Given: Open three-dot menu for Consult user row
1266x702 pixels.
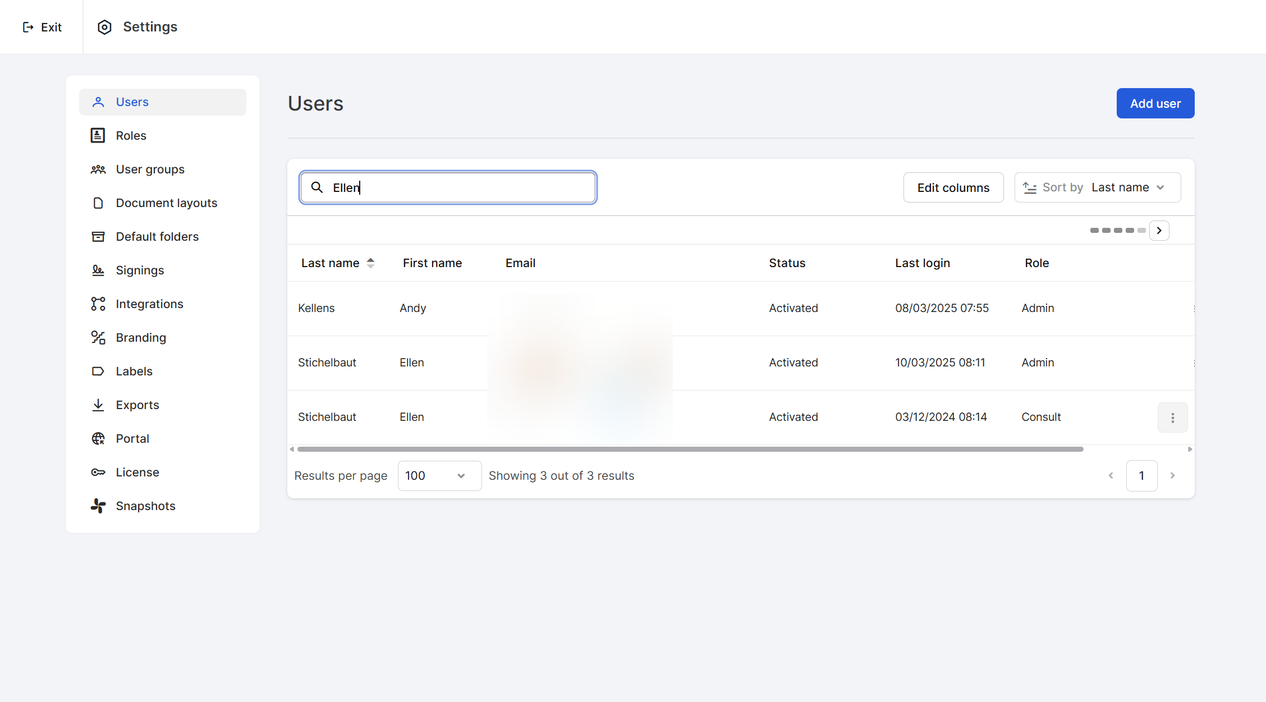Looking at the screenshot, I should tap(1172, 417).
